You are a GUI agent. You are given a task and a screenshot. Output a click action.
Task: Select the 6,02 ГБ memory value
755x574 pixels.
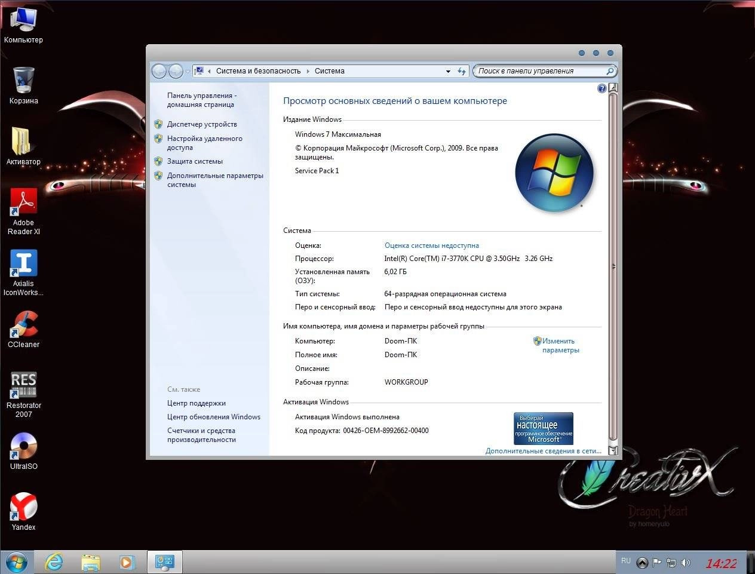pos(395,272)
